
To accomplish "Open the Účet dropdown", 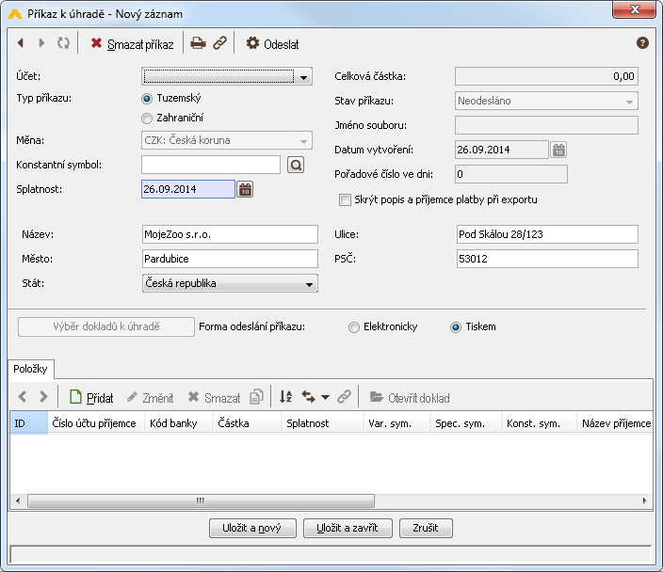I will [227, 76].
